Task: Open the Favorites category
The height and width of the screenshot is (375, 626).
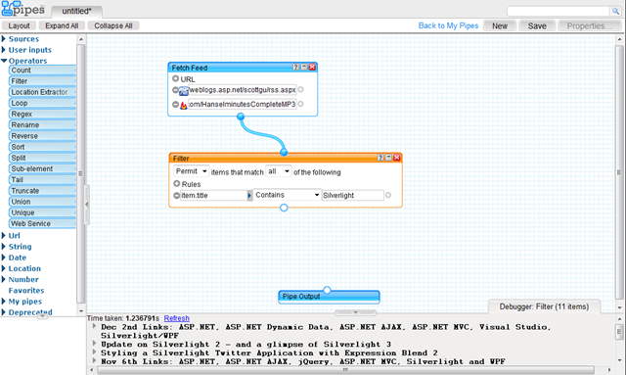Action: (26, 290)
